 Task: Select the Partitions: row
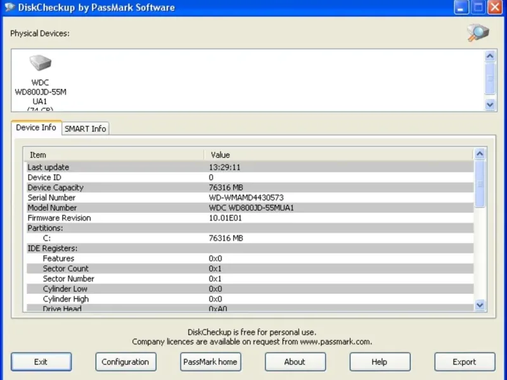(250, 228)
